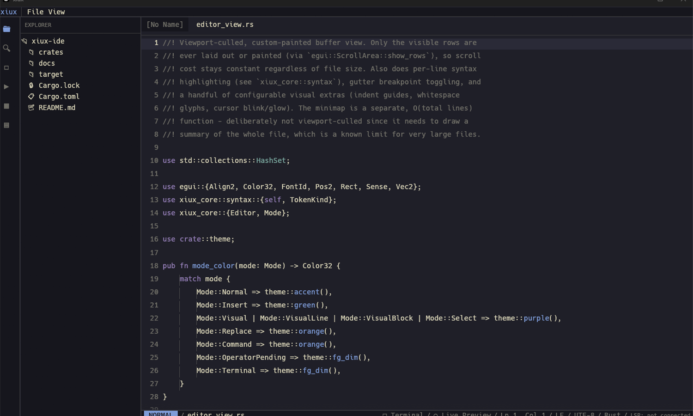Viewport: 693px width, 416px height.
Task: Click 'Mode::VisualBlock' on line 22
Action: 377,318
